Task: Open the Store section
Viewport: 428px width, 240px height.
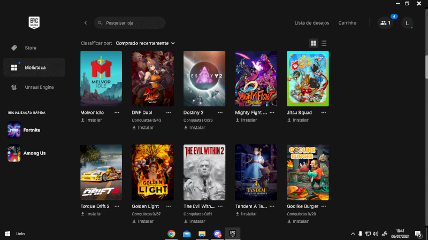Action: (x=34, y=48)
